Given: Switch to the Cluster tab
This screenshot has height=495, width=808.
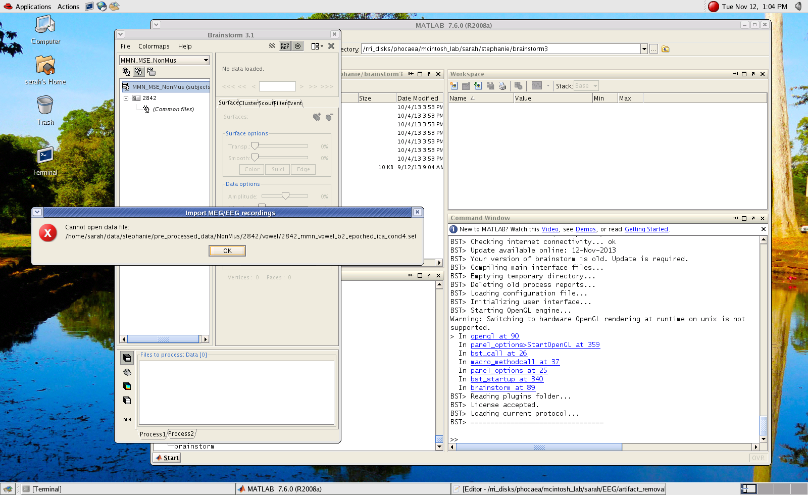Looking at the screenshot, I should coord(248,103).
